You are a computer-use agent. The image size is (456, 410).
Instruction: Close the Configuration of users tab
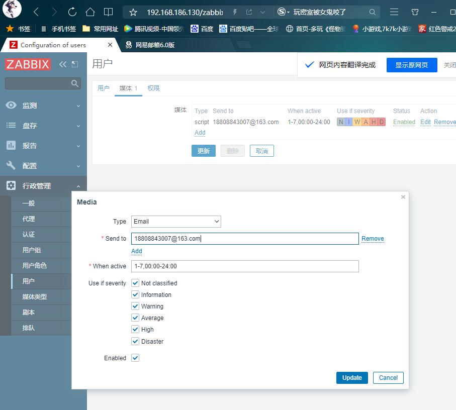coord(110,45)
